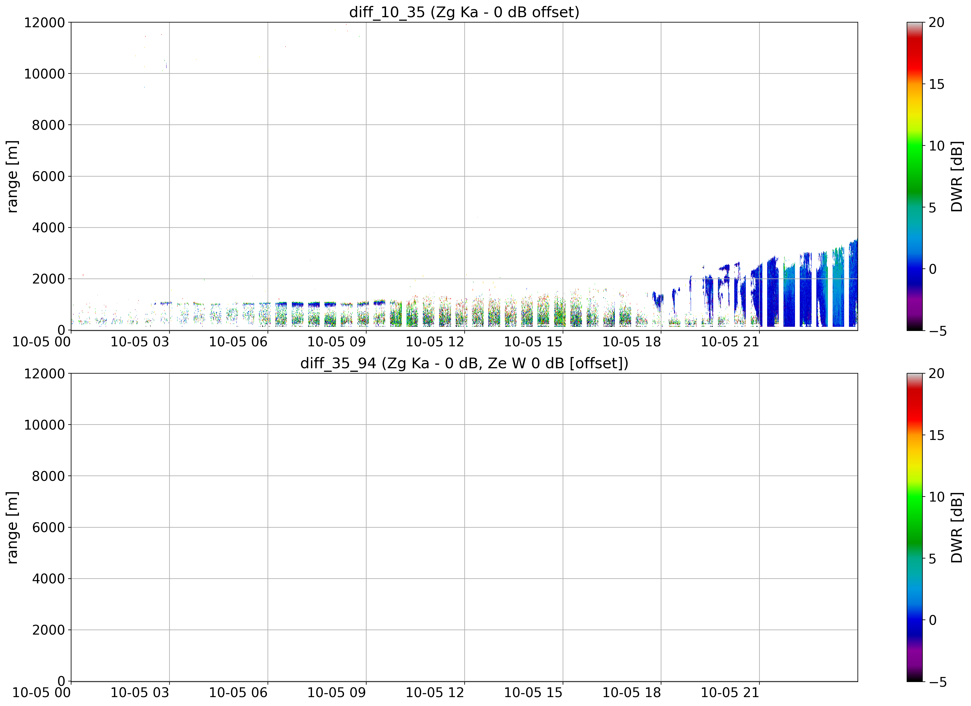Click the "2000" range tick on diff_35_94 plot
971x706 pixels.
(x=48, y=630)
